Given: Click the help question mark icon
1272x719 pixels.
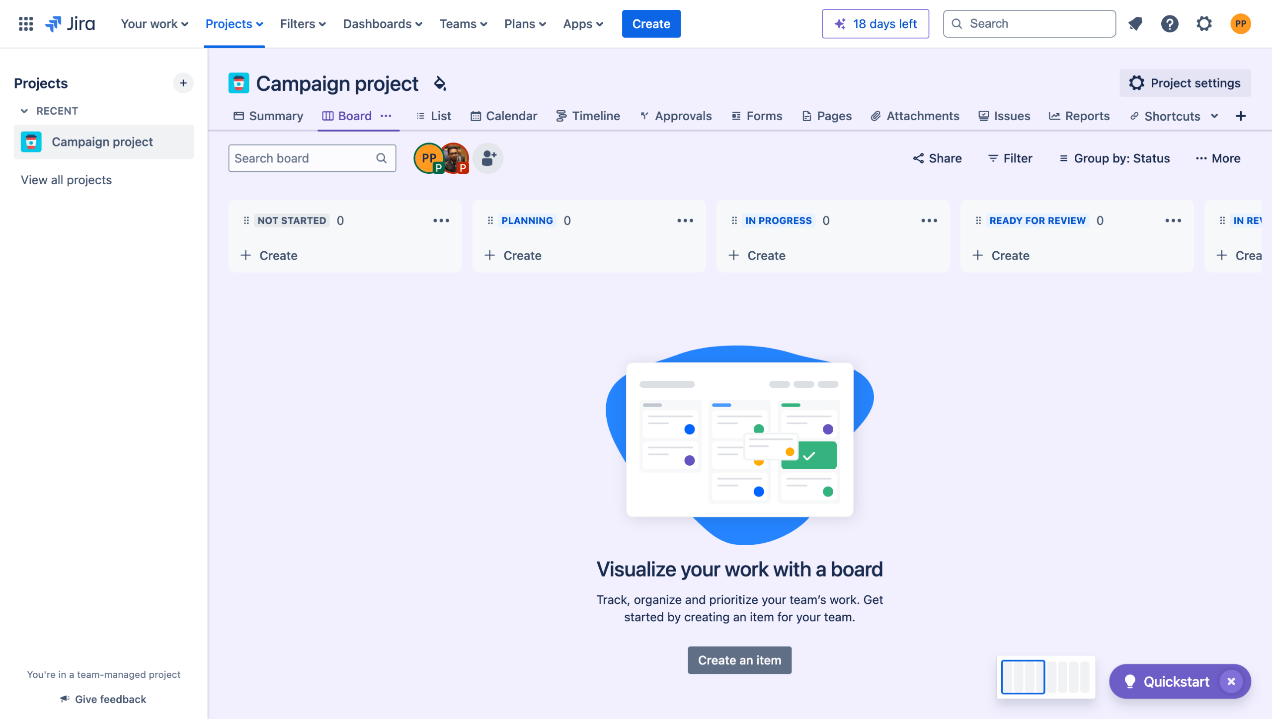Looking at the screenshot, I should point(1170,24).
